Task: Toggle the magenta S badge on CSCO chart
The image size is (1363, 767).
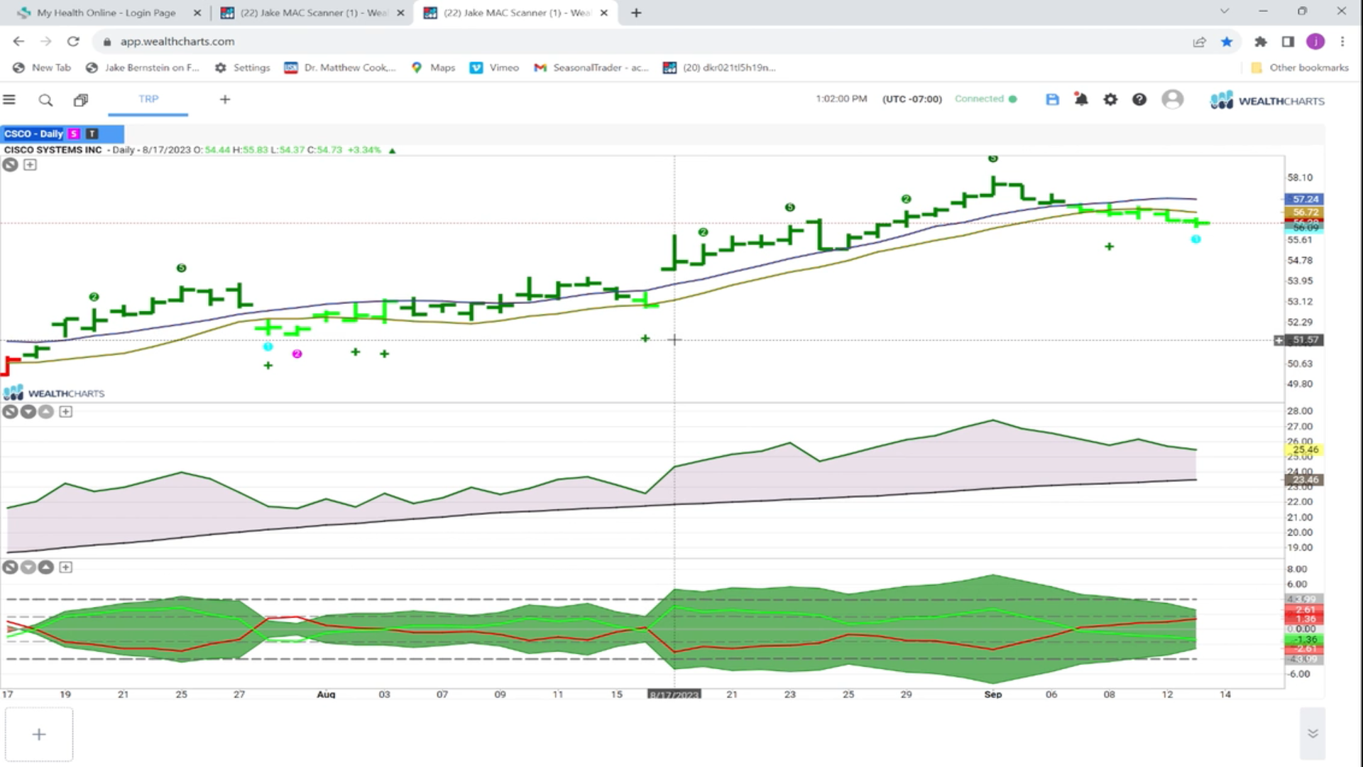Action: [x=74, y=134]
